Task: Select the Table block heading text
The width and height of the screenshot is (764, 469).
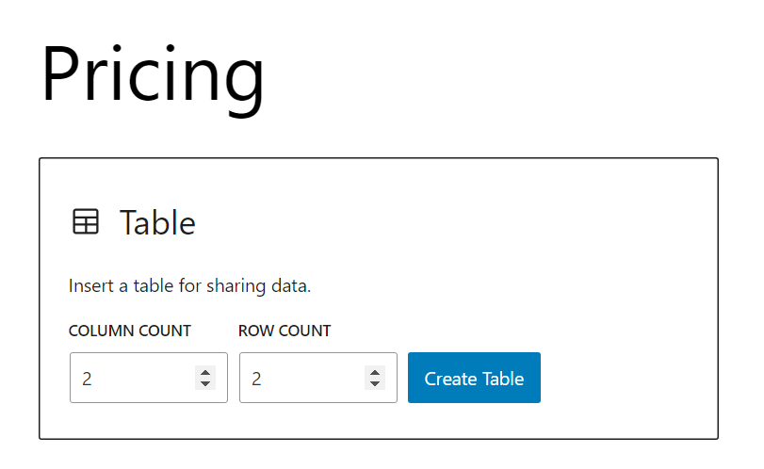Action: [x=157, y=223]
